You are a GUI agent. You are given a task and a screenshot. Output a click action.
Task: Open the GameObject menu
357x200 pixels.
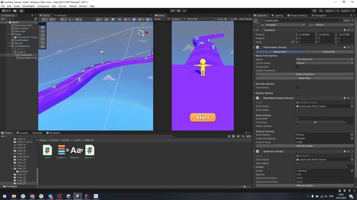[x=28, y=6]
